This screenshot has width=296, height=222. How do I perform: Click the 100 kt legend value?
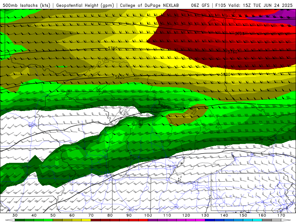(148, 215)
